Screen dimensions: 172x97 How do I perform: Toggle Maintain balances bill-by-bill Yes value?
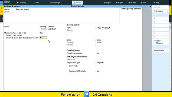(42, 33)
